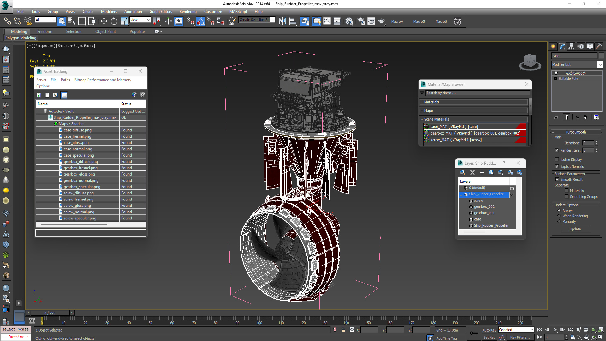Switch to the Freeform ribbon tab

click(x=45, y=31)
